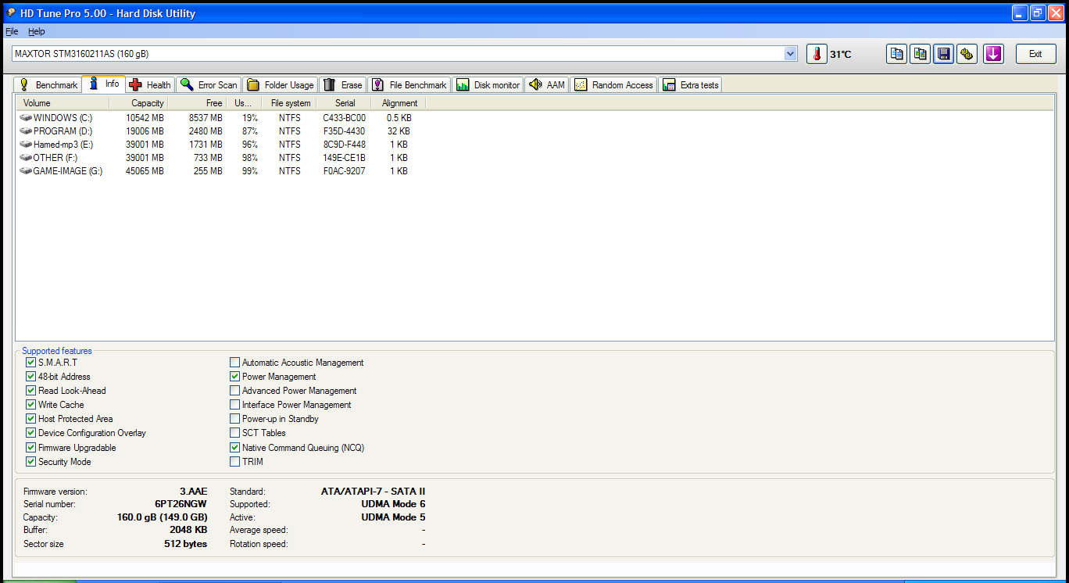Click the 31°C temperature reading

(841, 55)
